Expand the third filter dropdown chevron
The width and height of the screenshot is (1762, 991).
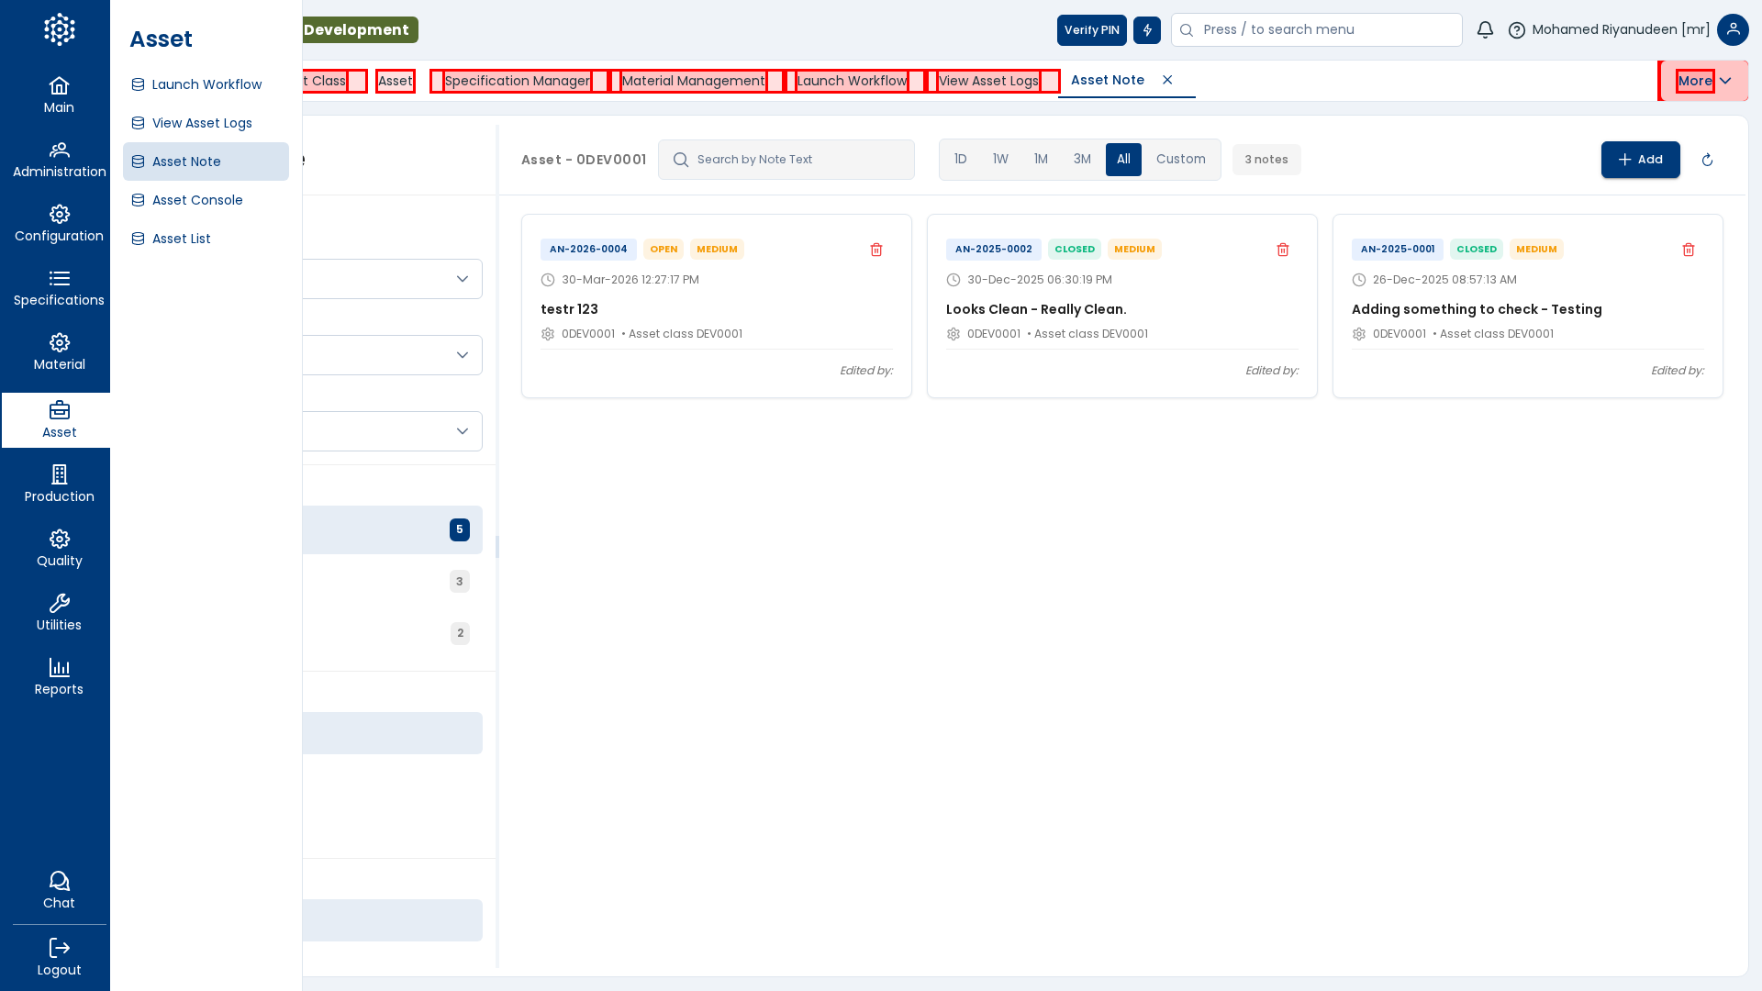[x=462, y=431]
